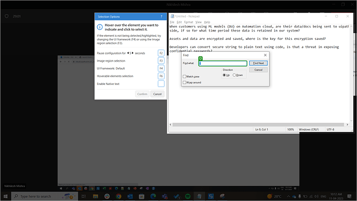Image resolution: width=357 pixels, height=201 pixels.
Task: Click the battery tray icon
Action: (x=305, y=196)
